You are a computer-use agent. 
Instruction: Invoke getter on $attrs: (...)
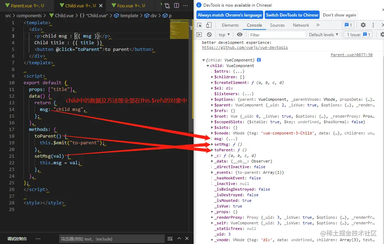click(x=239, y=71)
